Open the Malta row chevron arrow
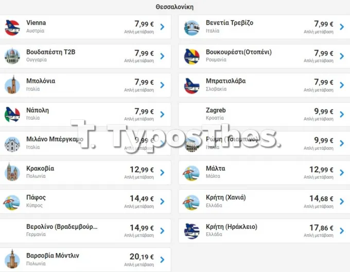The image size is (350, 272). tap(342, 172)
